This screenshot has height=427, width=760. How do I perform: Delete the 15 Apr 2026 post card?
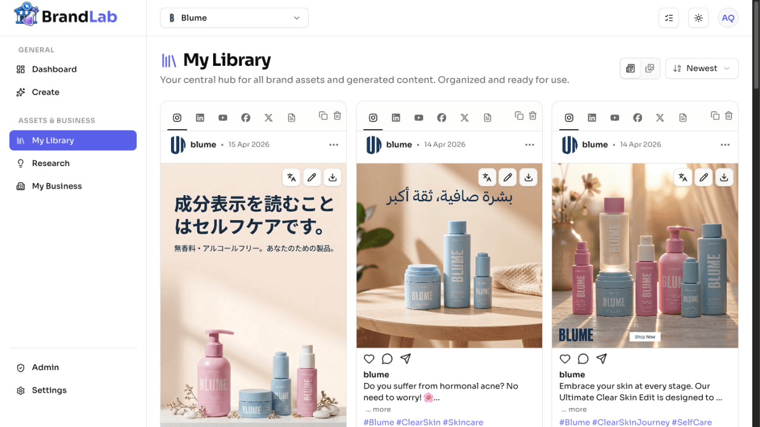tap(337, 116)
